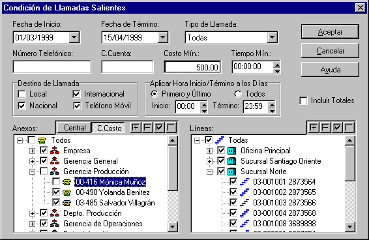Screen dimensions: 369x240
Task: Click the Número Telefónico input field
Action: click(52, 67)
